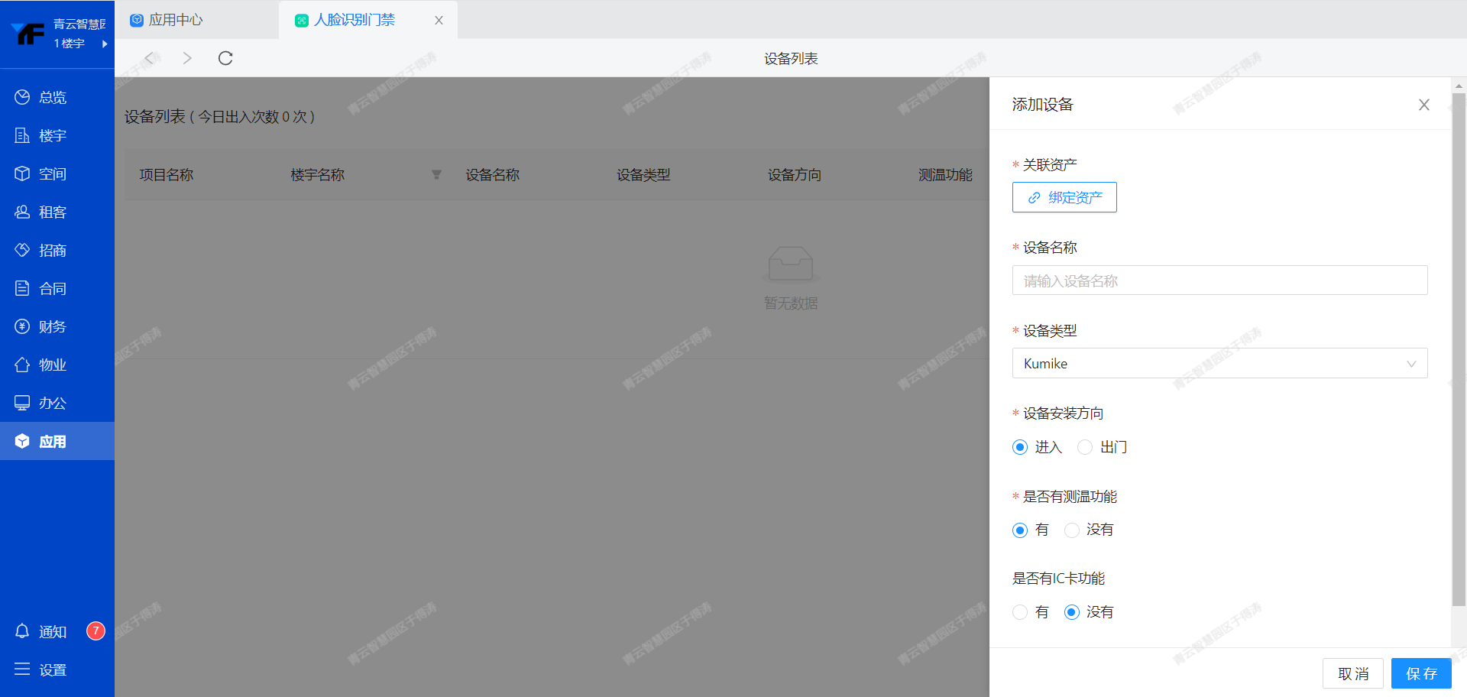Click the forward navigation arrow
Viewport: 1467px width, 697px height.
(x=187, y=58)
